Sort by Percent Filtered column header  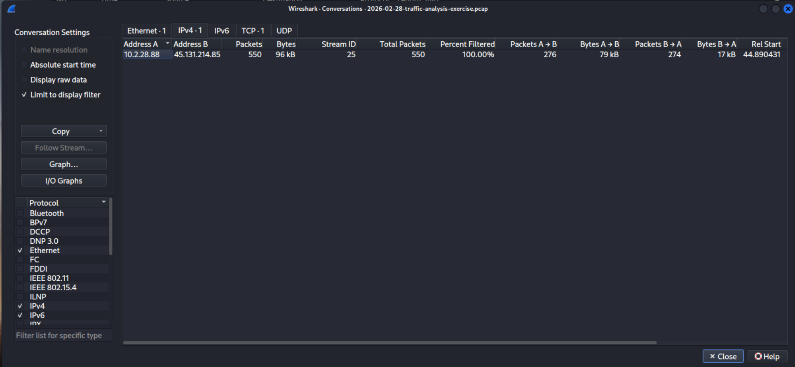pyautogui.click(x=461, y=44)
